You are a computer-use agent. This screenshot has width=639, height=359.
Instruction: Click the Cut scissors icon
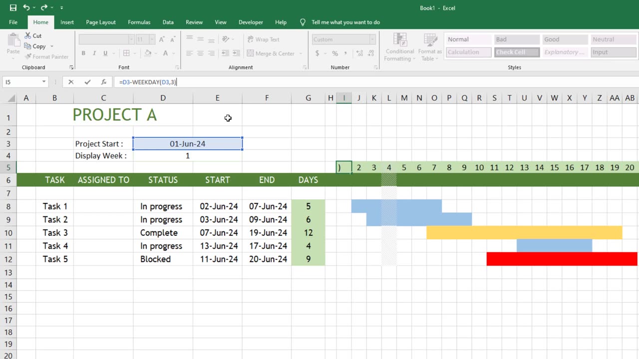(28, 35)
